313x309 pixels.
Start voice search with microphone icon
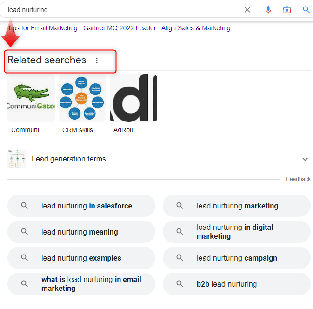[x=268, y=10]
